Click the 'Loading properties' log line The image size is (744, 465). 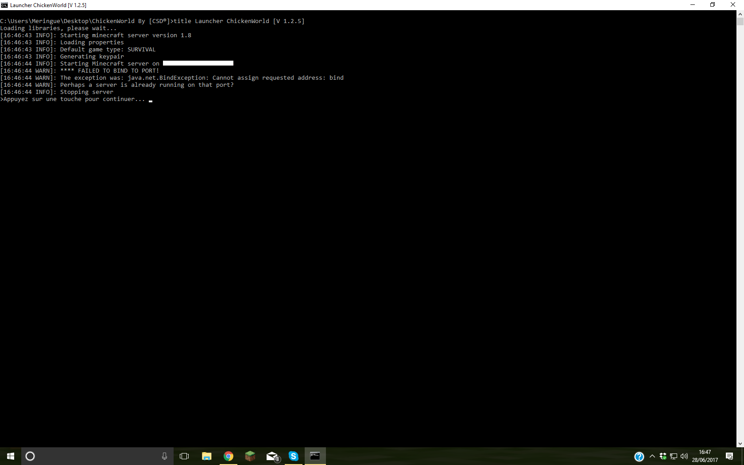[62, 43]
